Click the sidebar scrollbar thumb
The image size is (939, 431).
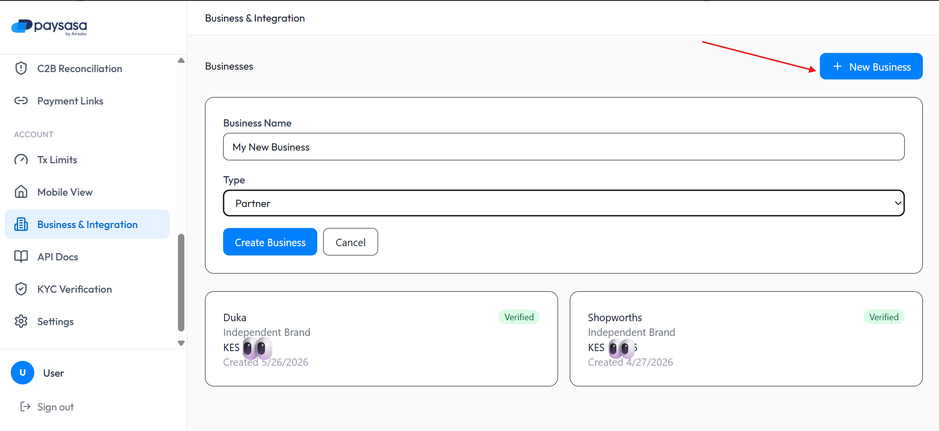tap(181, 282)
